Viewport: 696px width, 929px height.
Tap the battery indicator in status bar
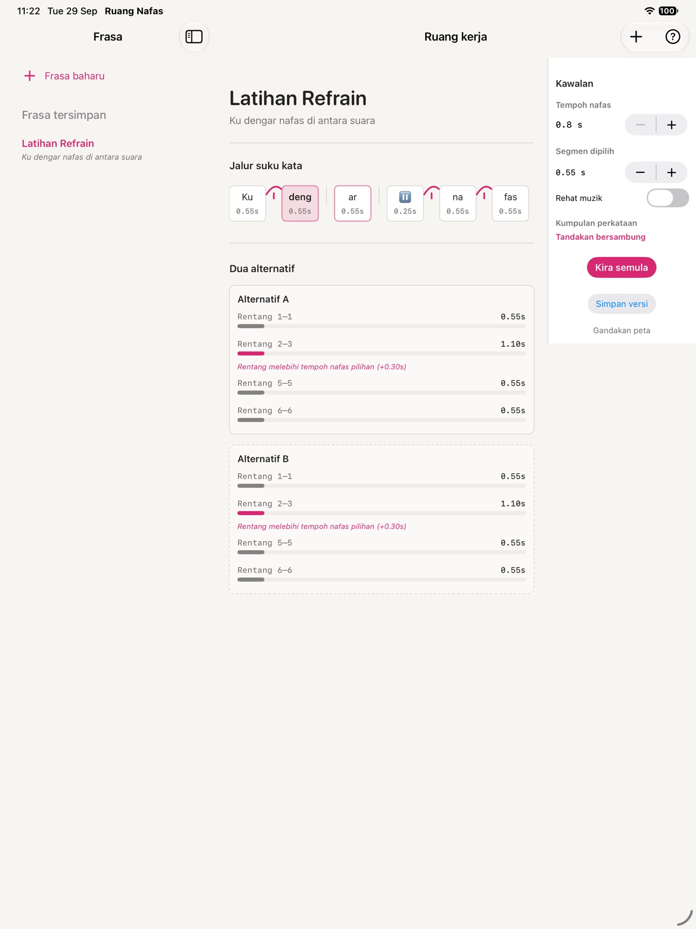668,11
